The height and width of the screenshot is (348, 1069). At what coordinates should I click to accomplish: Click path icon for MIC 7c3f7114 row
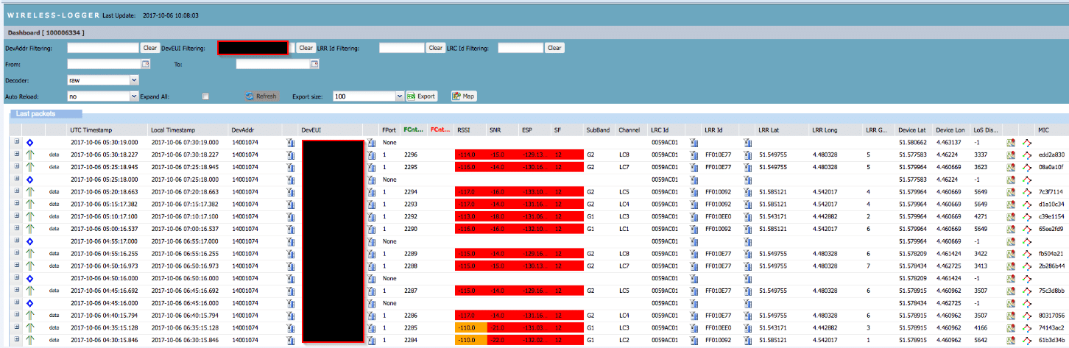pyautogui.click(x=1026, y=191)
